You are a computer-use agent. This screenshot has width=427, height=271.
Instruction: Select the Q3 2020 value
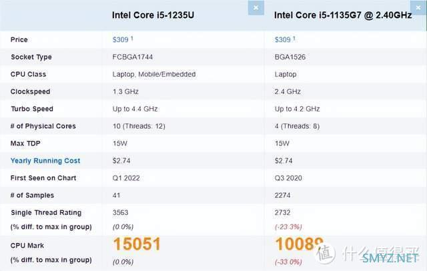(x=288, y=178)
